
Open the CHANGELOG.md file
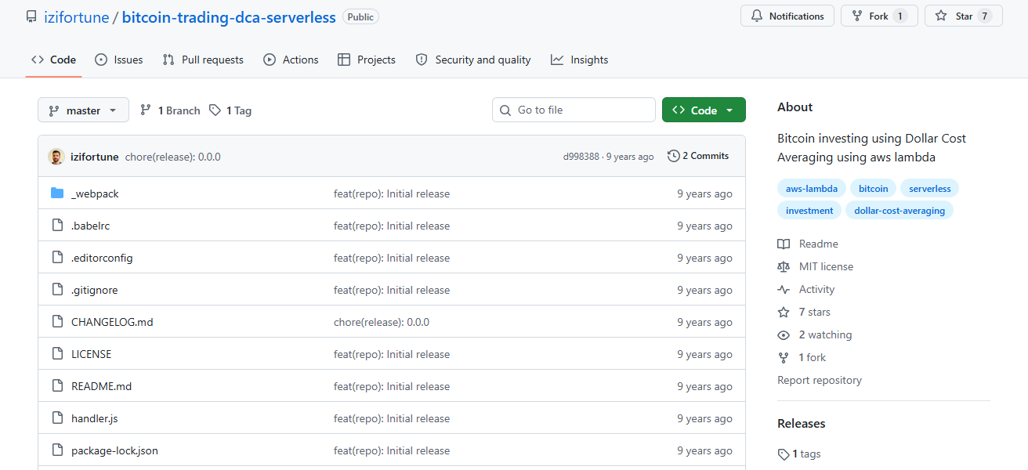112,322
